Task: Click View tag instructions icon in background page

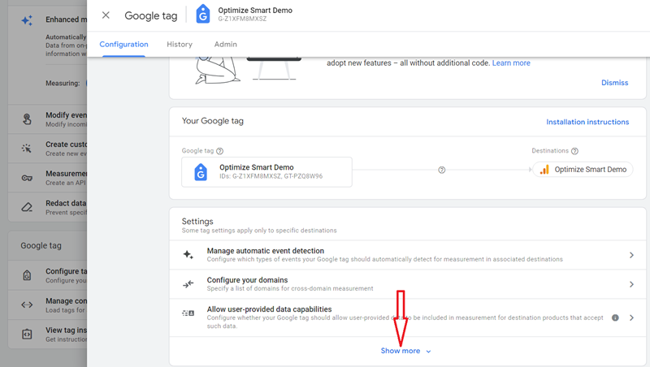Action: 27,334
